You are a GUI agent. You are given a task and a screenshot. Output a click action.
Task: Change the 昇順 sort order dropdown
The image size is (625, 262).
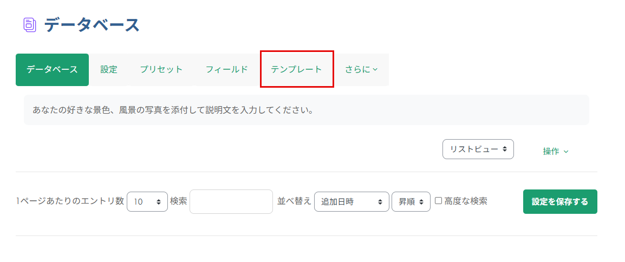411,202
